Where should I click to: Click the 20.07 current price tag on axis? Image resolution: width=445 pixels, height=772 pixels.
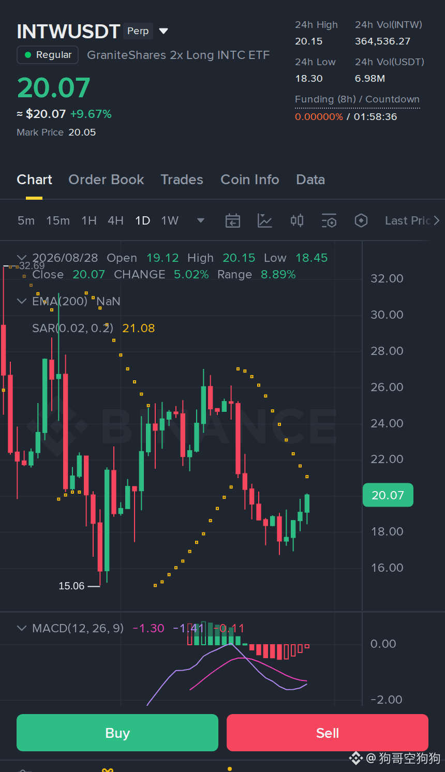[388, 495]
